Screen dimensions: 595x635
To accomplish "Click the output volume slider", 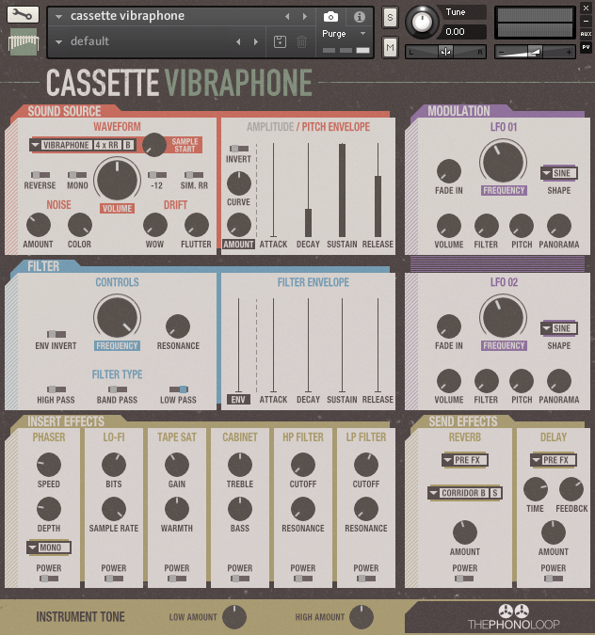I will pyautogui.click(x=535, y=52).
